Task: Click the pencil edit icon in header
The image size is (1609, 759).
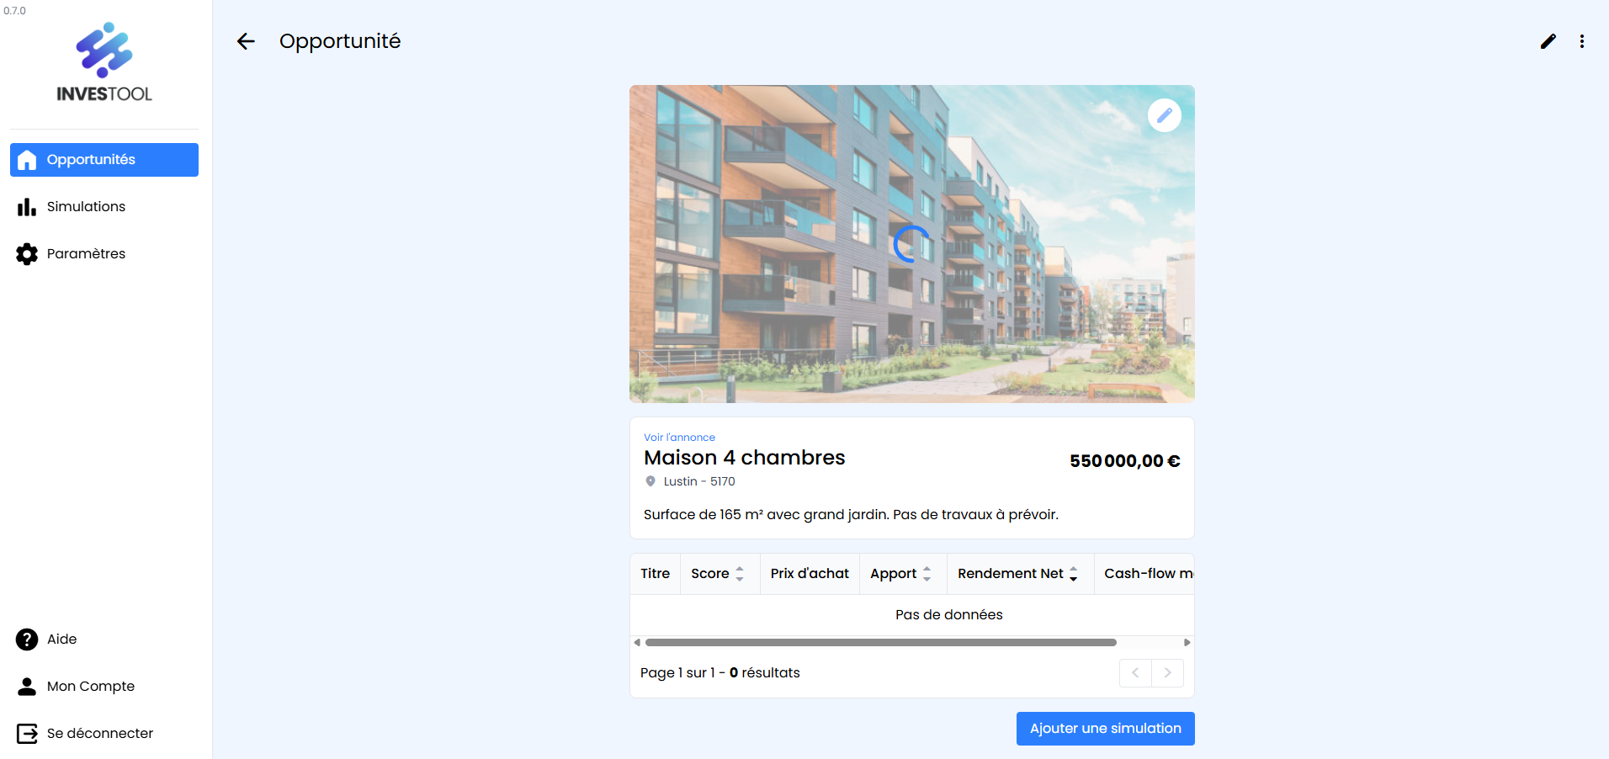Action: tap(1548, 41)
